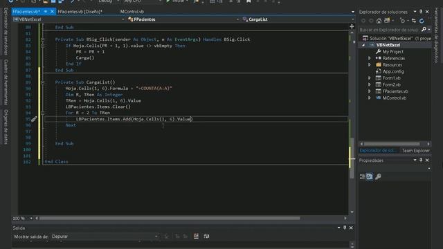
Task: Click the solutions and folders view icon
Action: (x=387, y=21)
